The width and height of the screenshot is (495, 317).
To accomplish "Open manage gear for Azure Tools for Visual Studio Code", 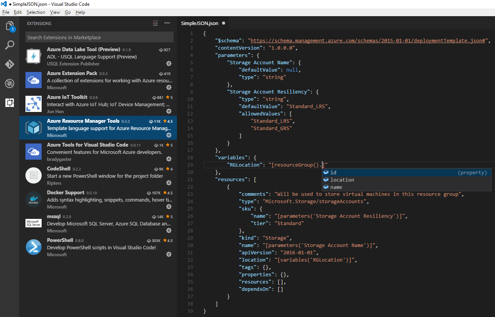I will tap(168, 159).
